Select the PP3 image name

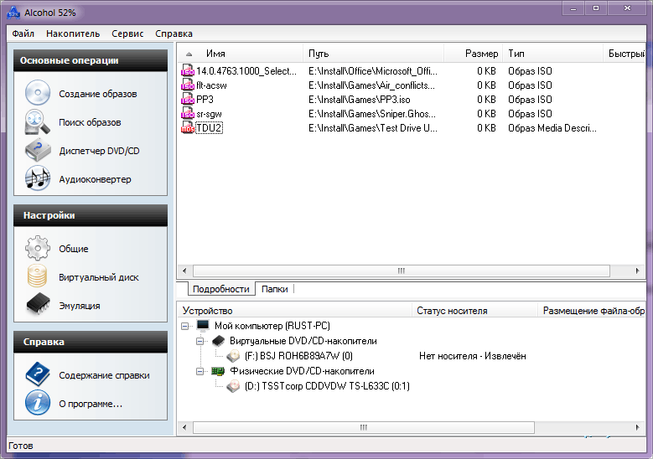click(205, 100)
